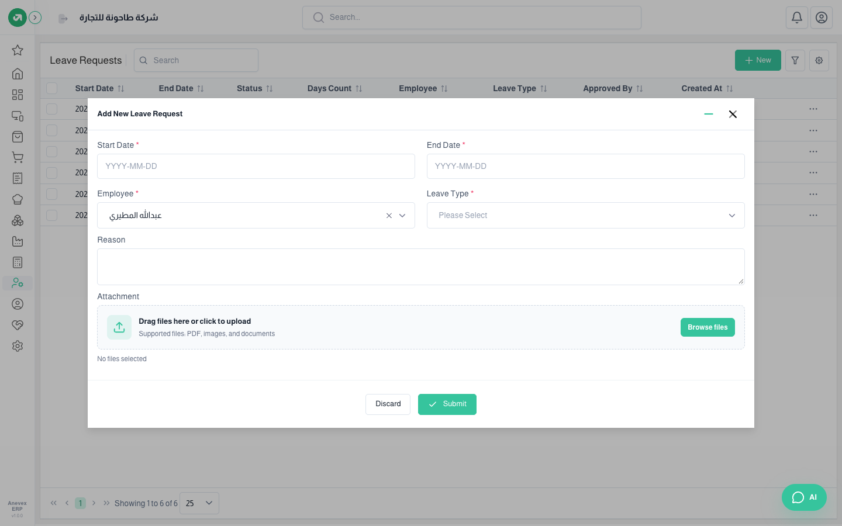Open the dashboard grid icon in sidebar

(x=18, y=95)
